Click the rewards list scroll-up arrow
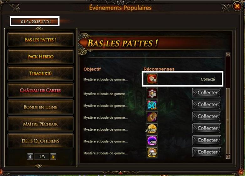Viewport: 245px width, 176px height. (x=228, y=54)
